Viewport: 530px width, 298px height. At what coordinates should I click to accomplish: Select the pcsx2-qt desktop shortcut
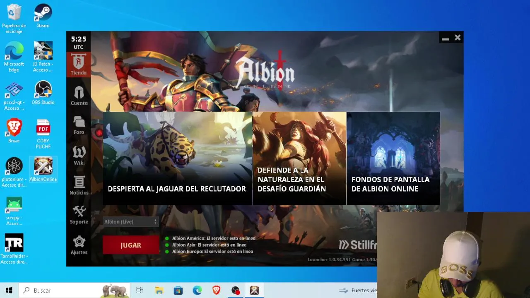[x=14, y=96]
